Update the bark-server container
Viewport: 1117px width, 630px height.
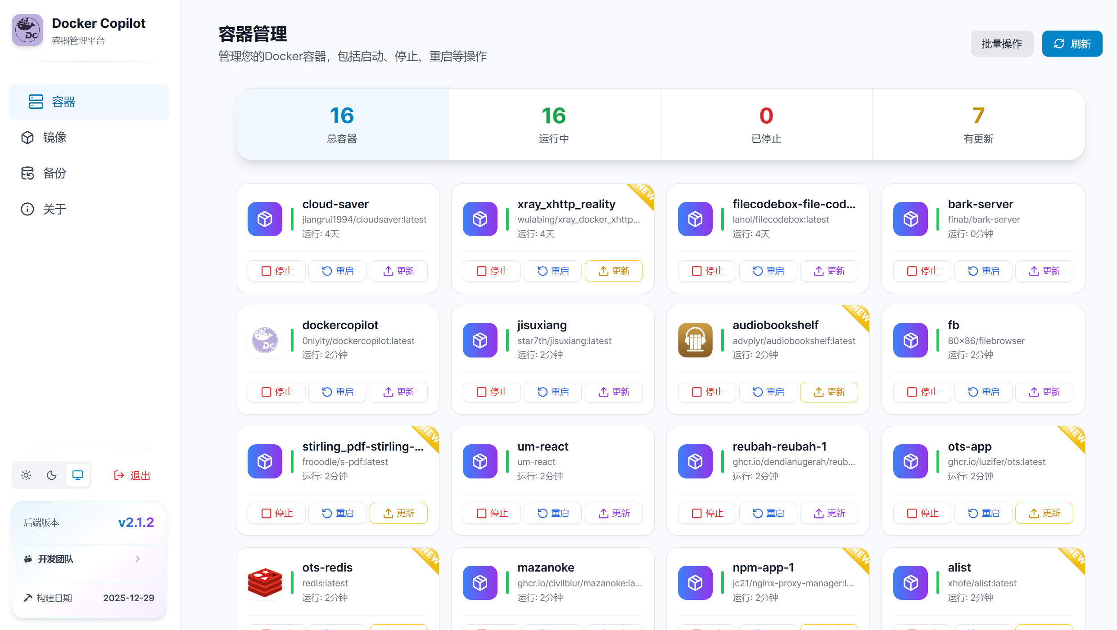click(1044, 271)
